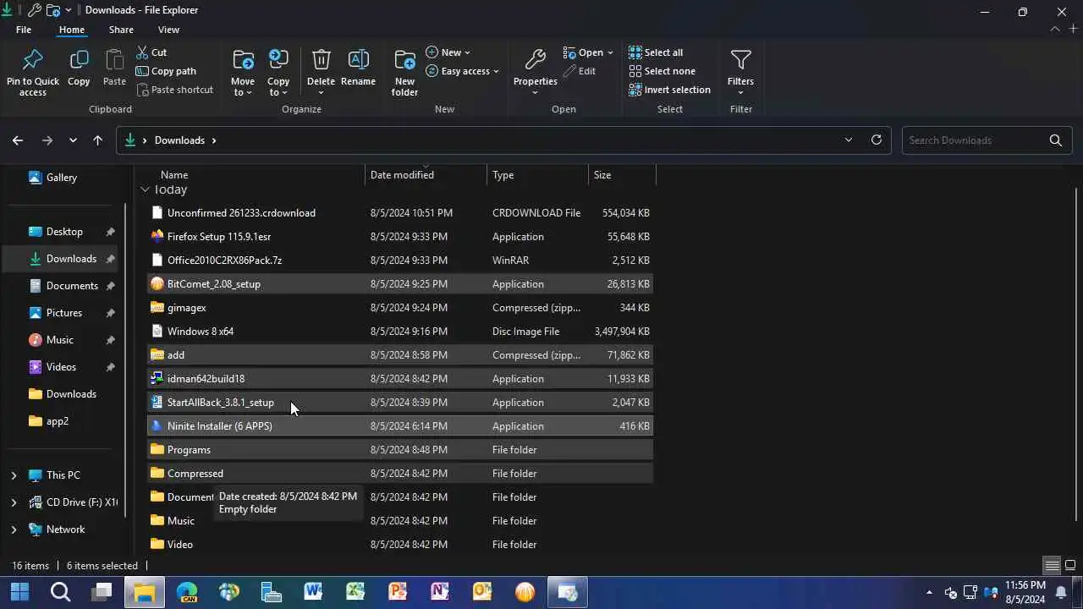
Task: Click the Properties wrench icon
Action: (x=535, y=59)
